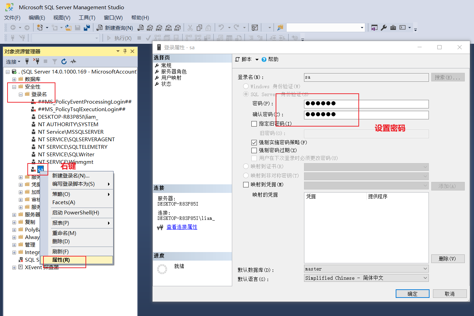Click the database engine query icon
Viewport: 474px width, 316px height.
[141, 28]
